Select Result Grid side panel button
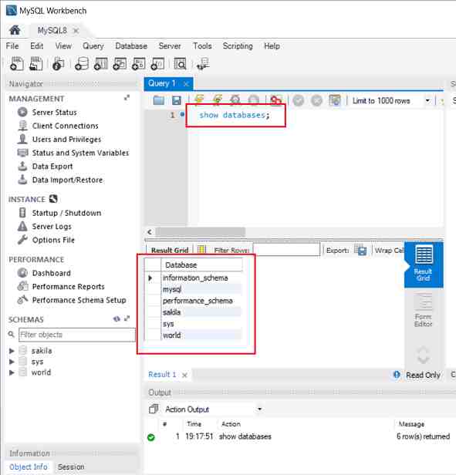The image size is (456, 475). 424,264
